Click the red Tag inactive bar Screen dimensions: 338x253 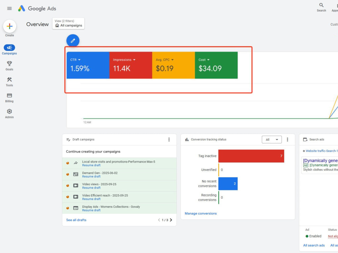[251, 156]
